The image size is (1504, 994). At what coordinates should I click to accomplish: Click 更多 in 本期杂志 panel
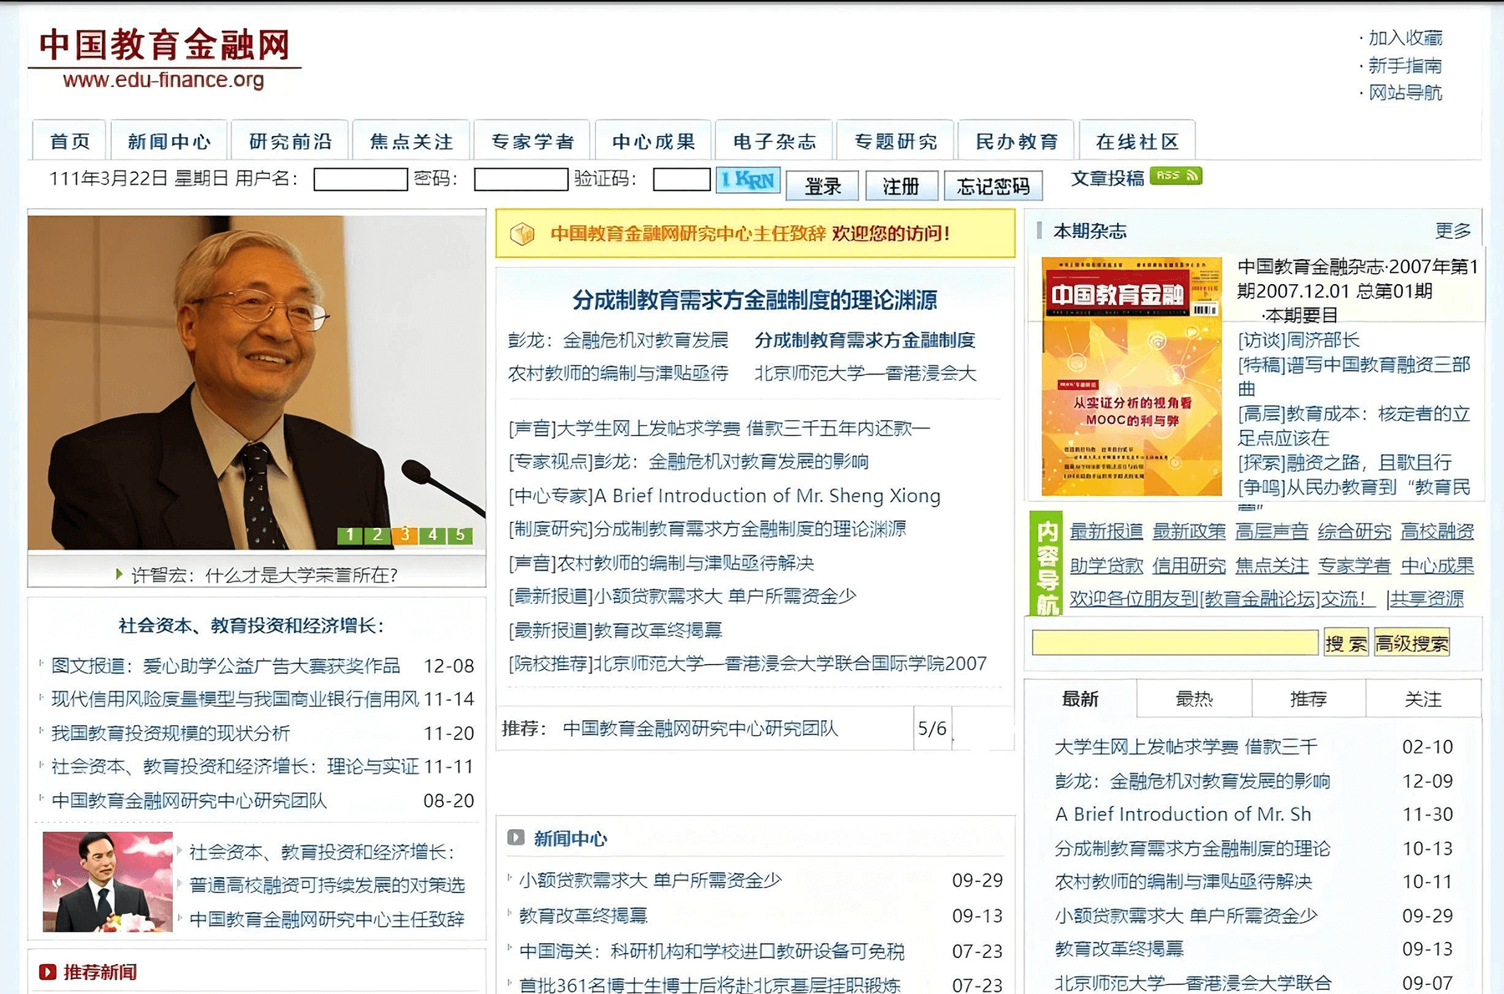[x=1453, y=231]
